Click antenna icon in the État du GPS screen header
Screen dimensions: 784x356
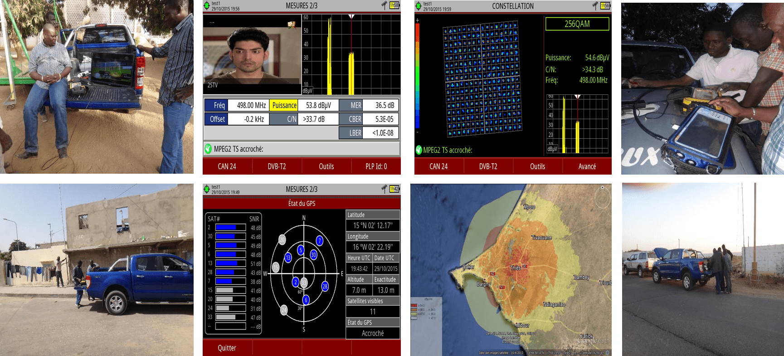[384, 189]
